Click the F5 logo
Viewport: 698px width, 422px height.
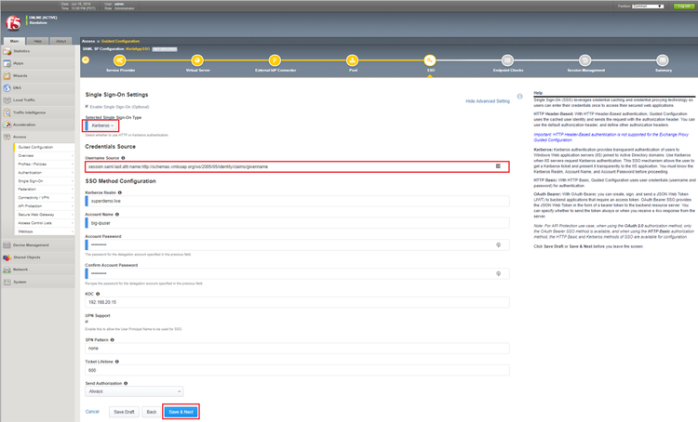point(13,22)
